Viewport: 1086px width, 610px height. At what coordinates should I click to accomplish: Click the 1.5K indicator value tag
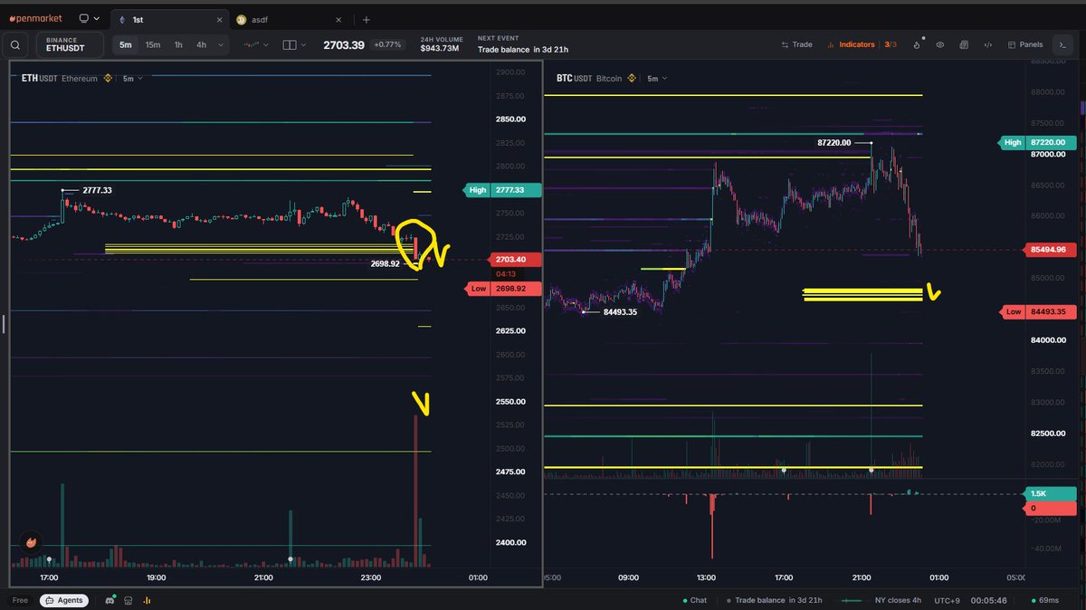click(x=1051, y=494)
